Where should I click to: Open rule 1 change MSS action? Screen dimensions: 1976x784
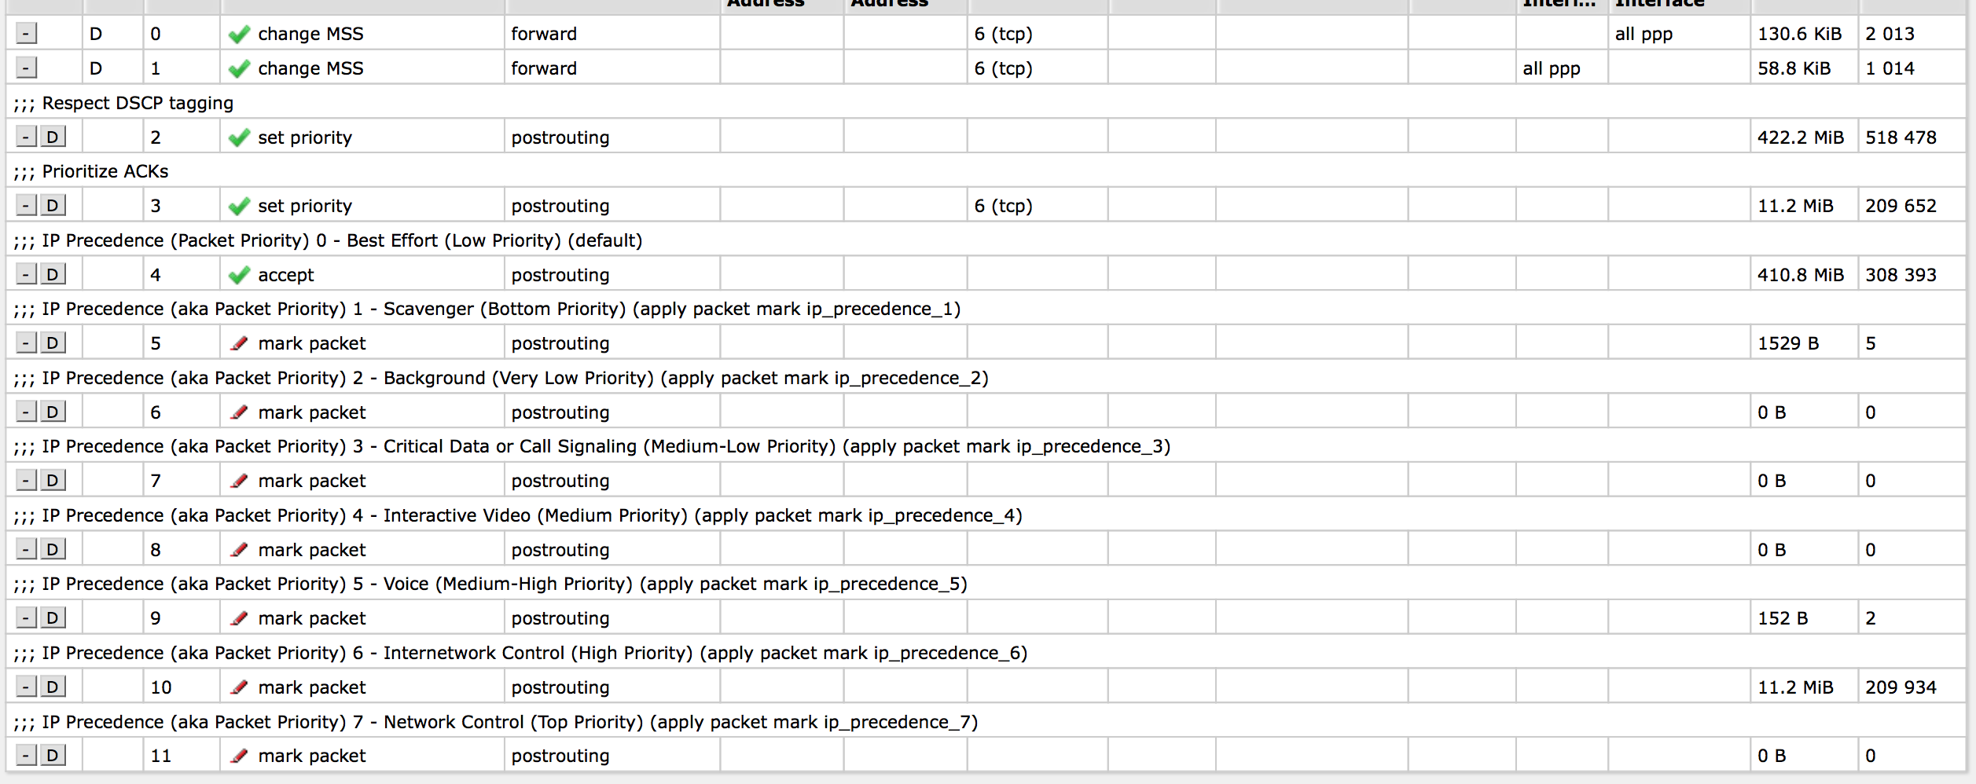tap(310, 69)
